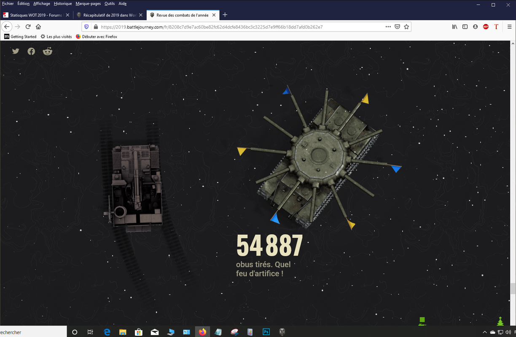Open Cortana circle in taskbar

coord(75,332)
